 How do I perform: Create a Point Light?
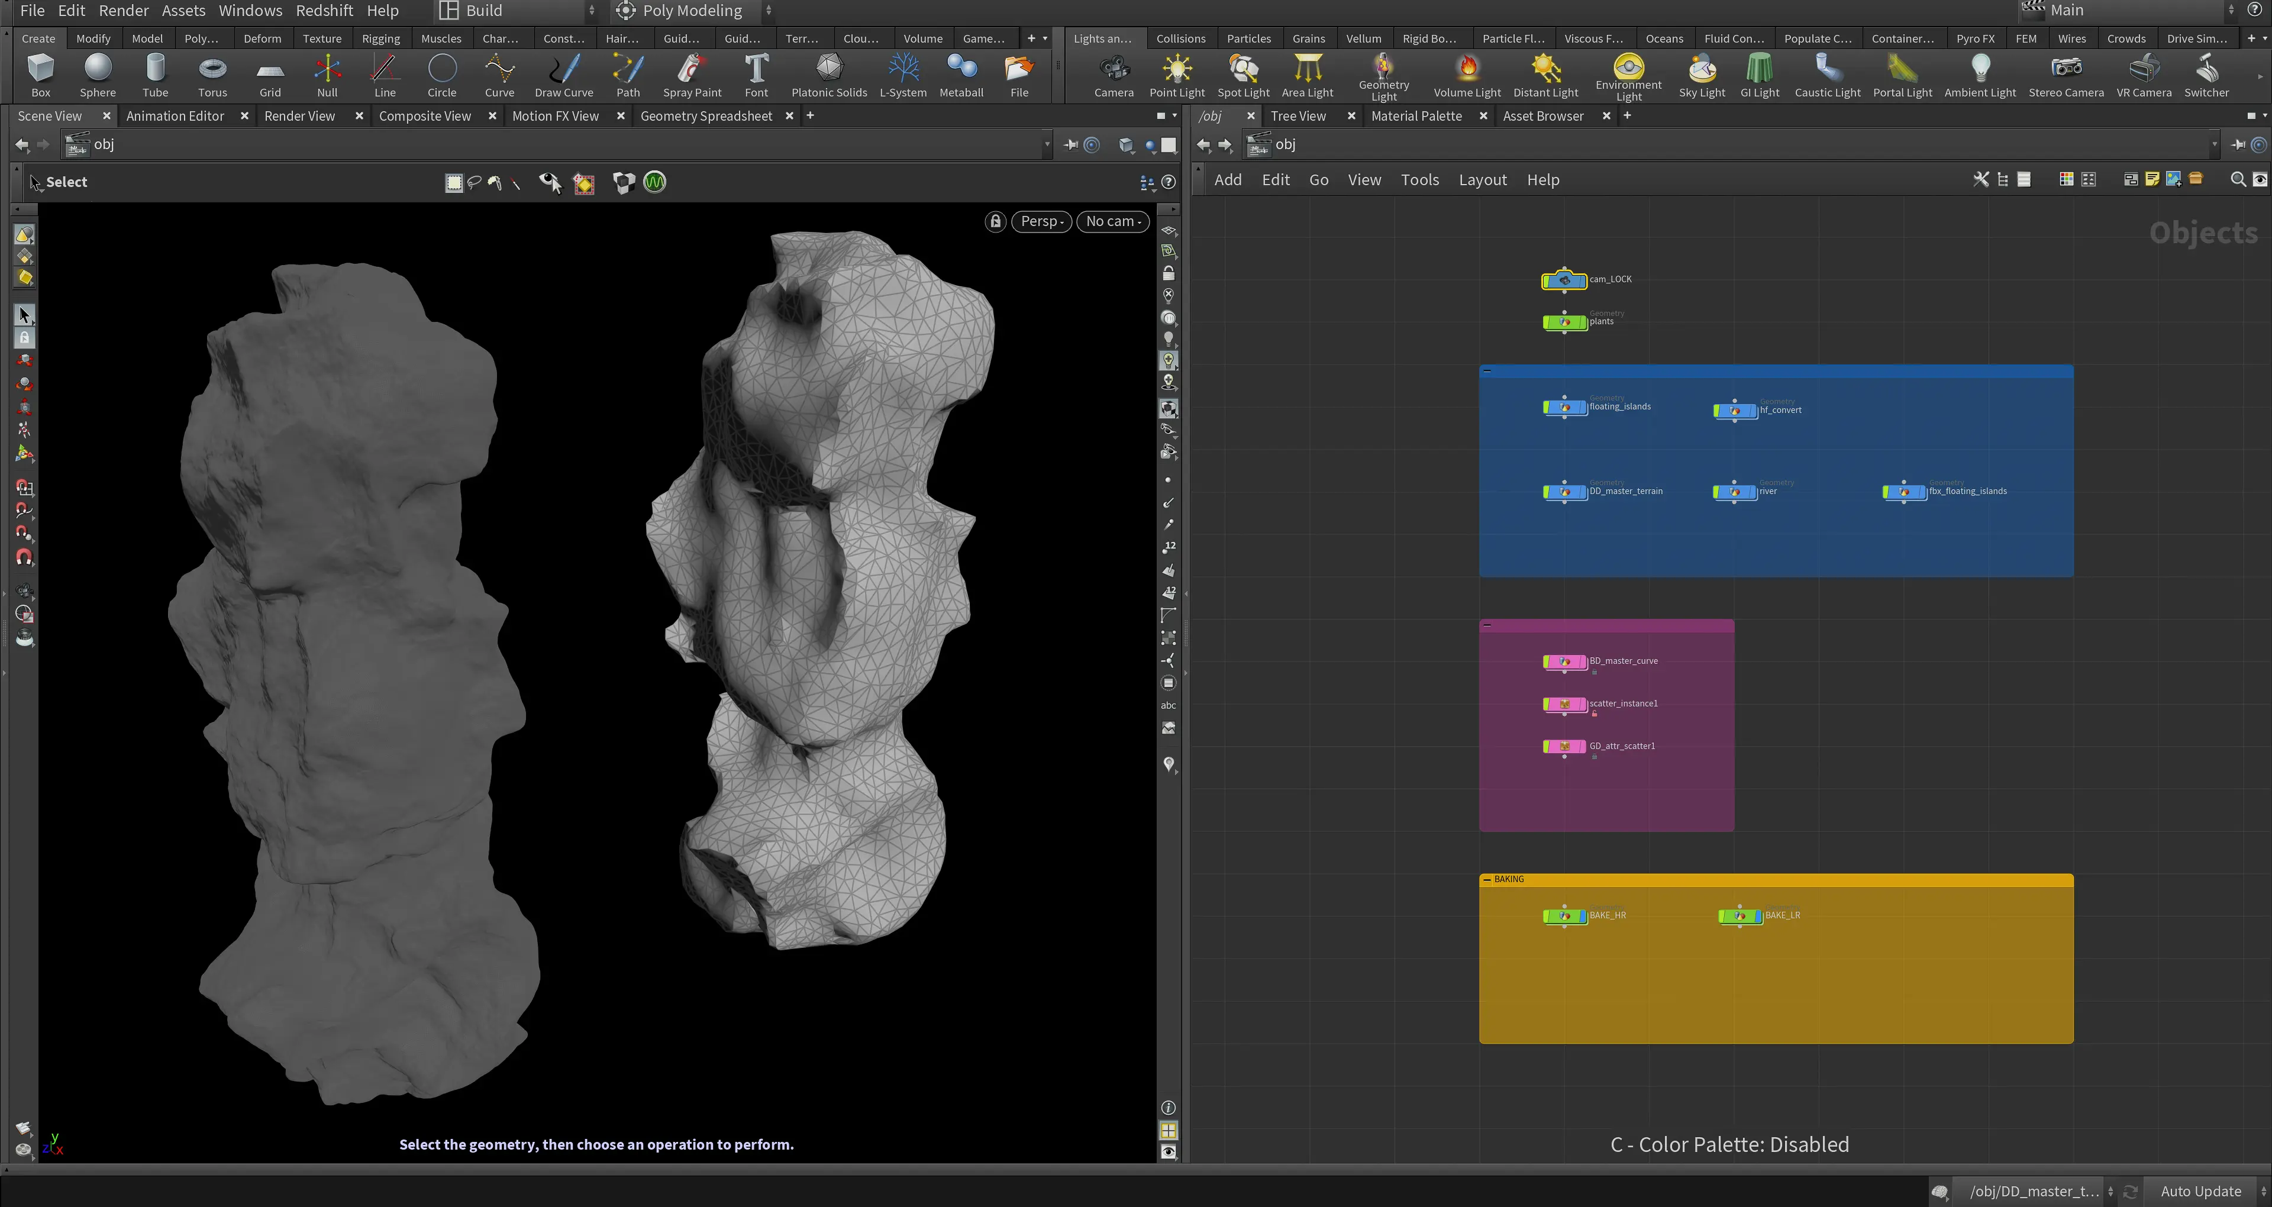coord(1177,75)
